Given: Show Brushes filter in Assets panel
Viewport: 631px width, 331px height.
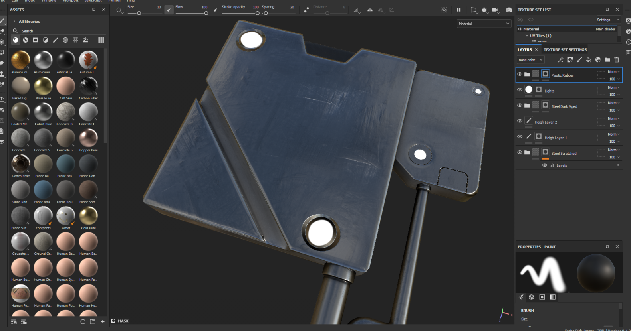Looking at the screenshot, I should coord(56,40).
